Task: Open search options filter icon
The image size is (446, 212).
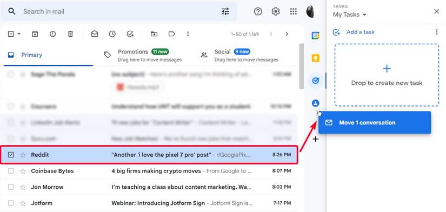Action: click(225, 12)
